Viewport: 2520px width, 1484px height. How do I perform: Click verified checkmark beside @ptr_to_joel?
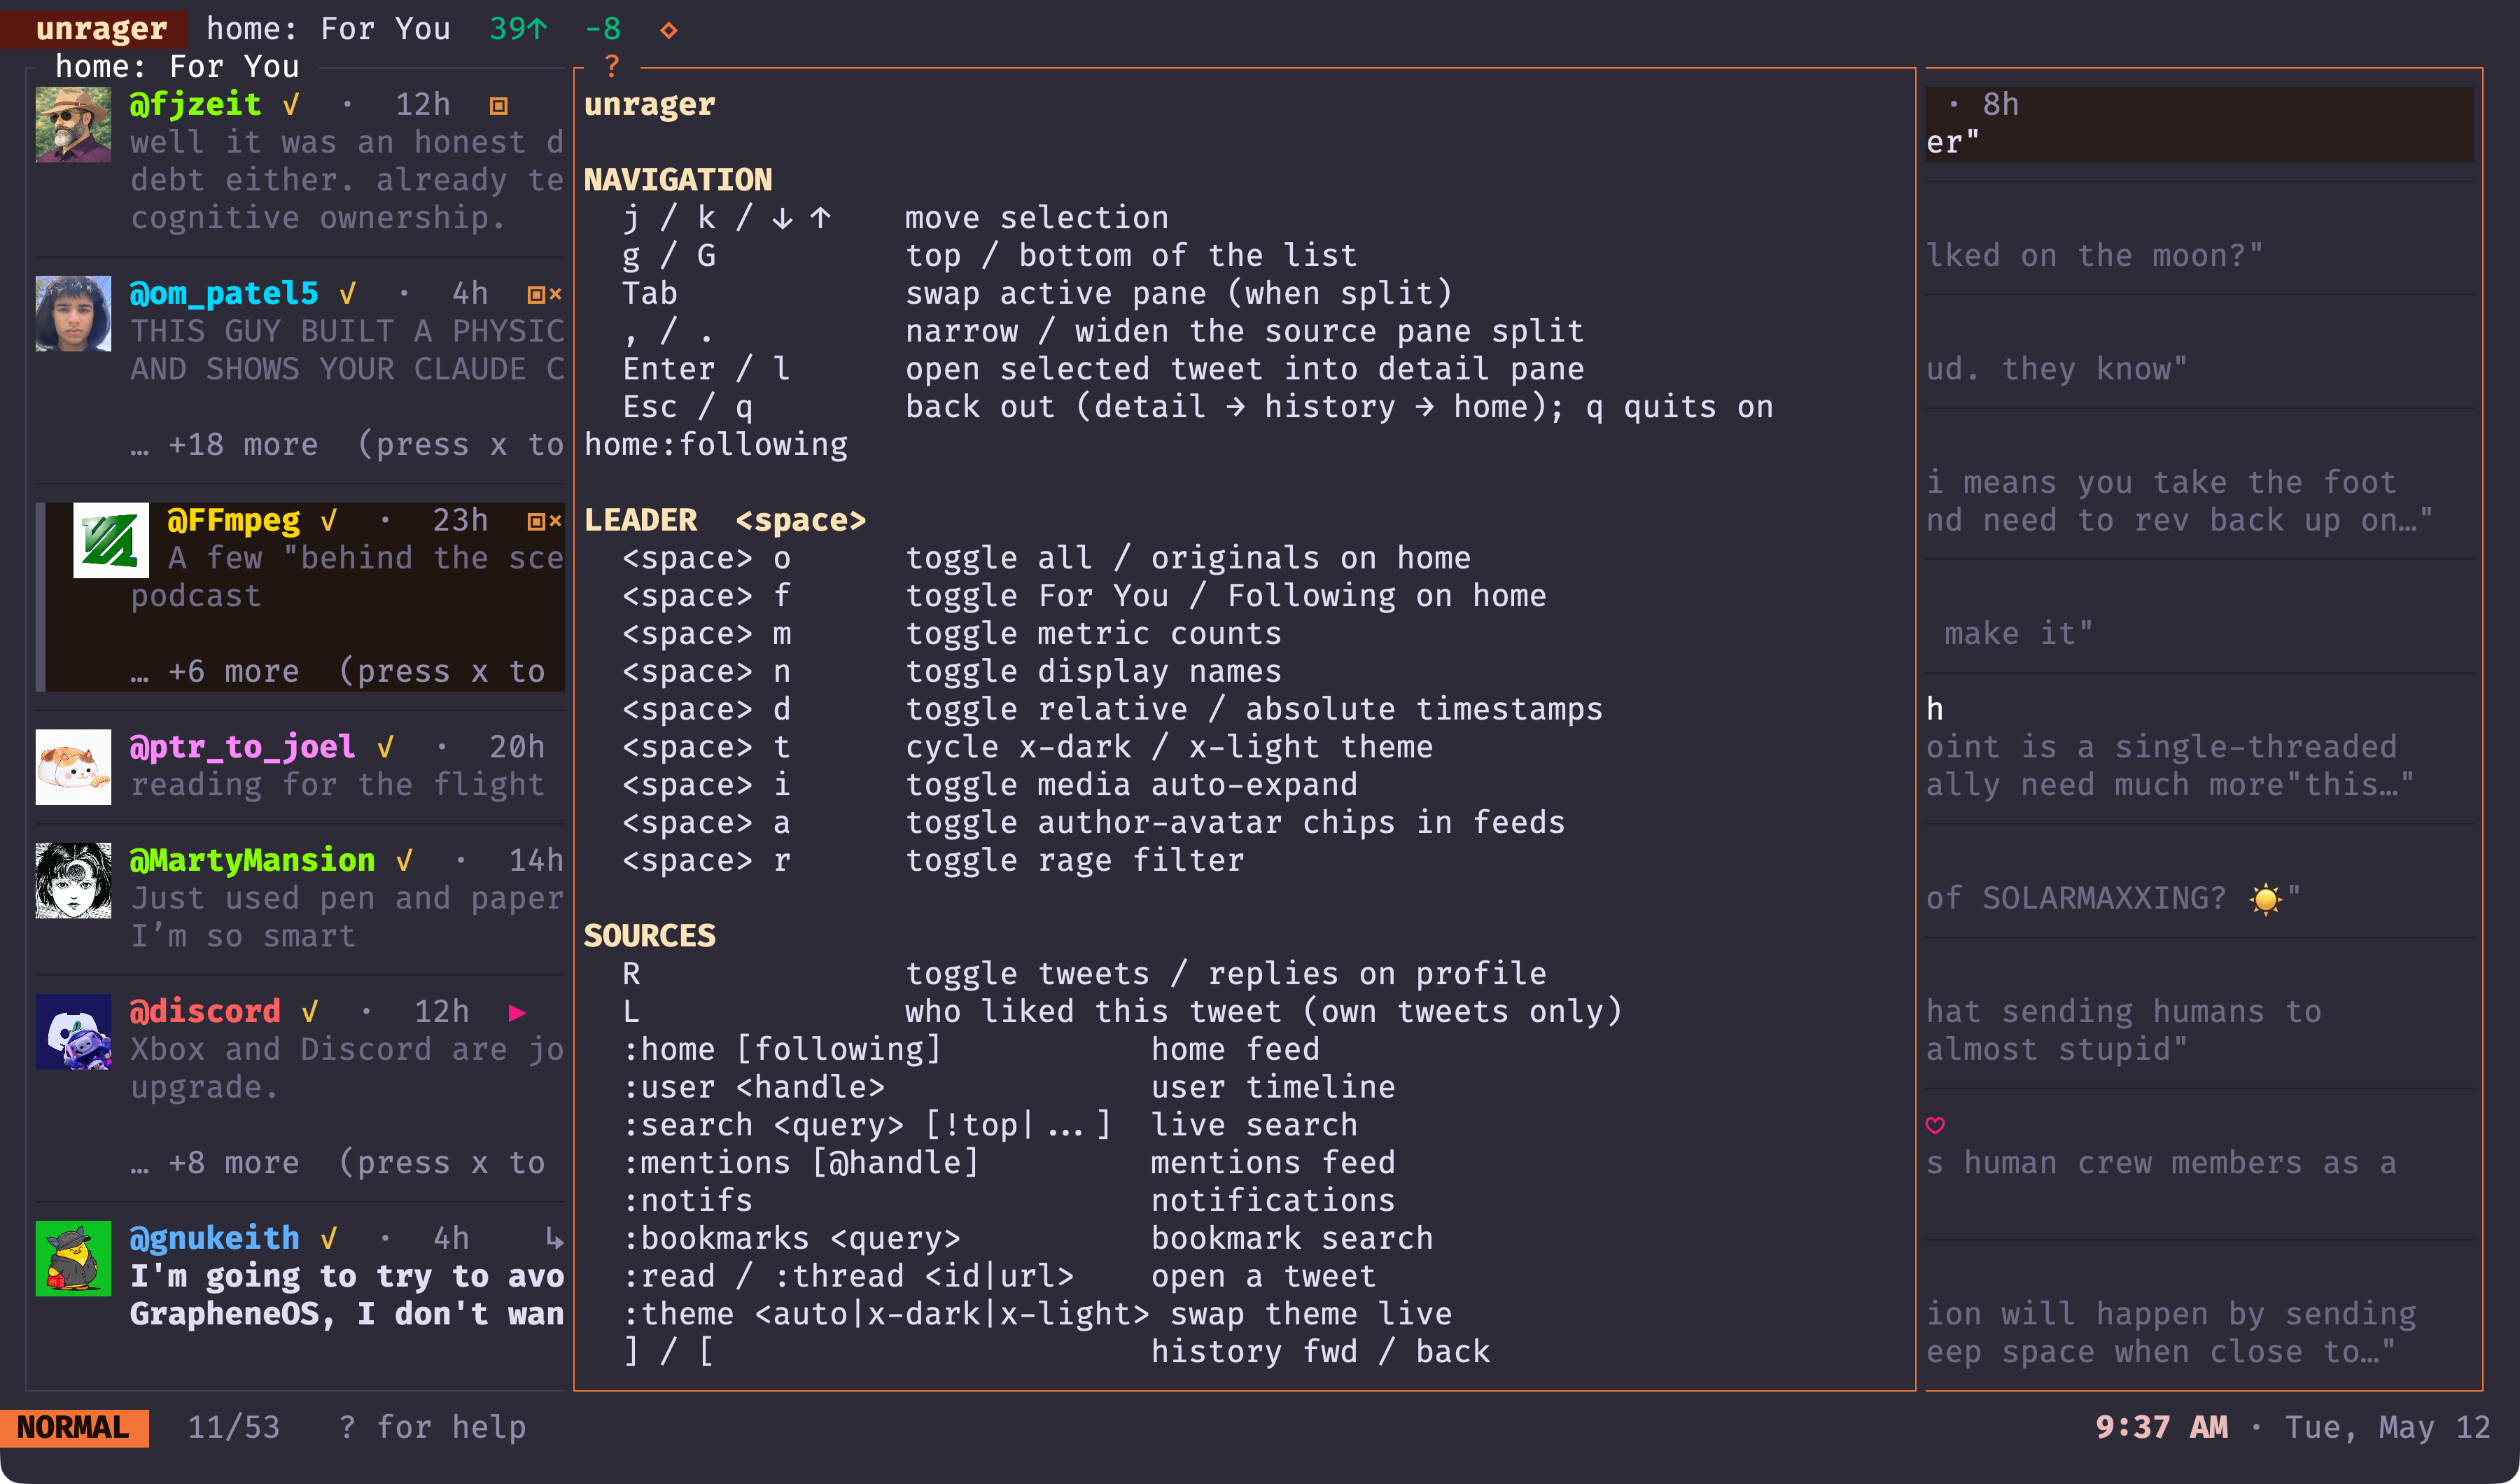point(386,747)
